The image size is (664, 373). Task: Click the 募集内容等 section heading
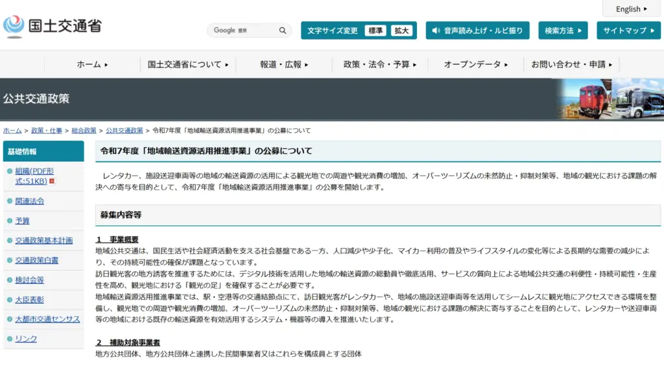coord(121,215)
